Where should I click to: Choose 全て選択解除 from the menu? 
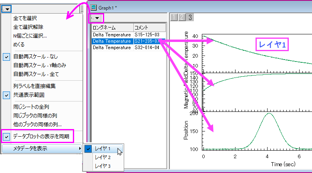pyautogui.click(x=28, y=27)
